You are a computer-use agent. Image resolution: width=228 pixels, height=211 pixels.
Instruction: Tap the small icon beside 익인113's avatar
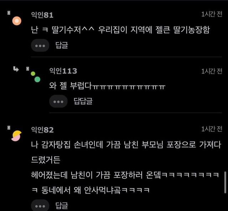(28, 69)
